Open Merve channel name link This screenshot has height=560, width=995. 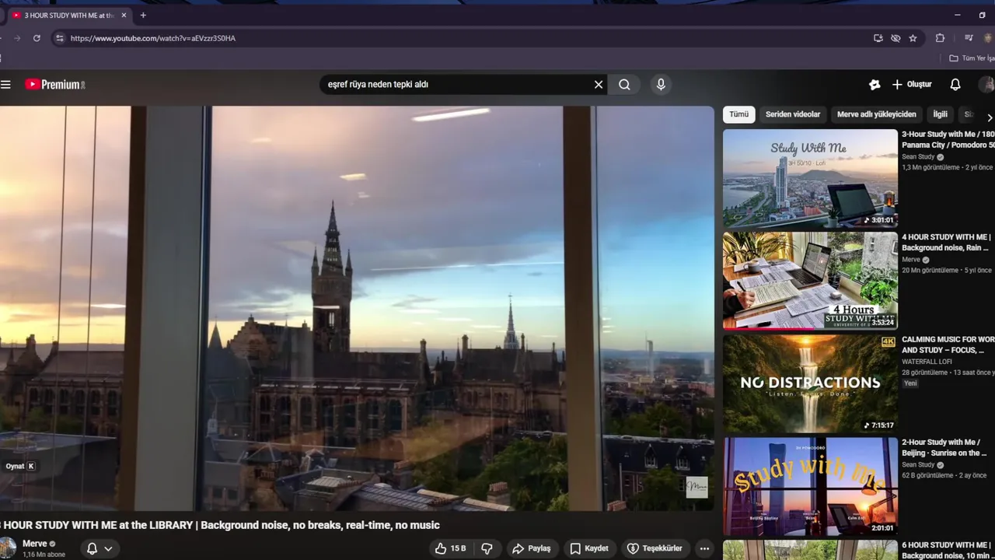(35, 544)
